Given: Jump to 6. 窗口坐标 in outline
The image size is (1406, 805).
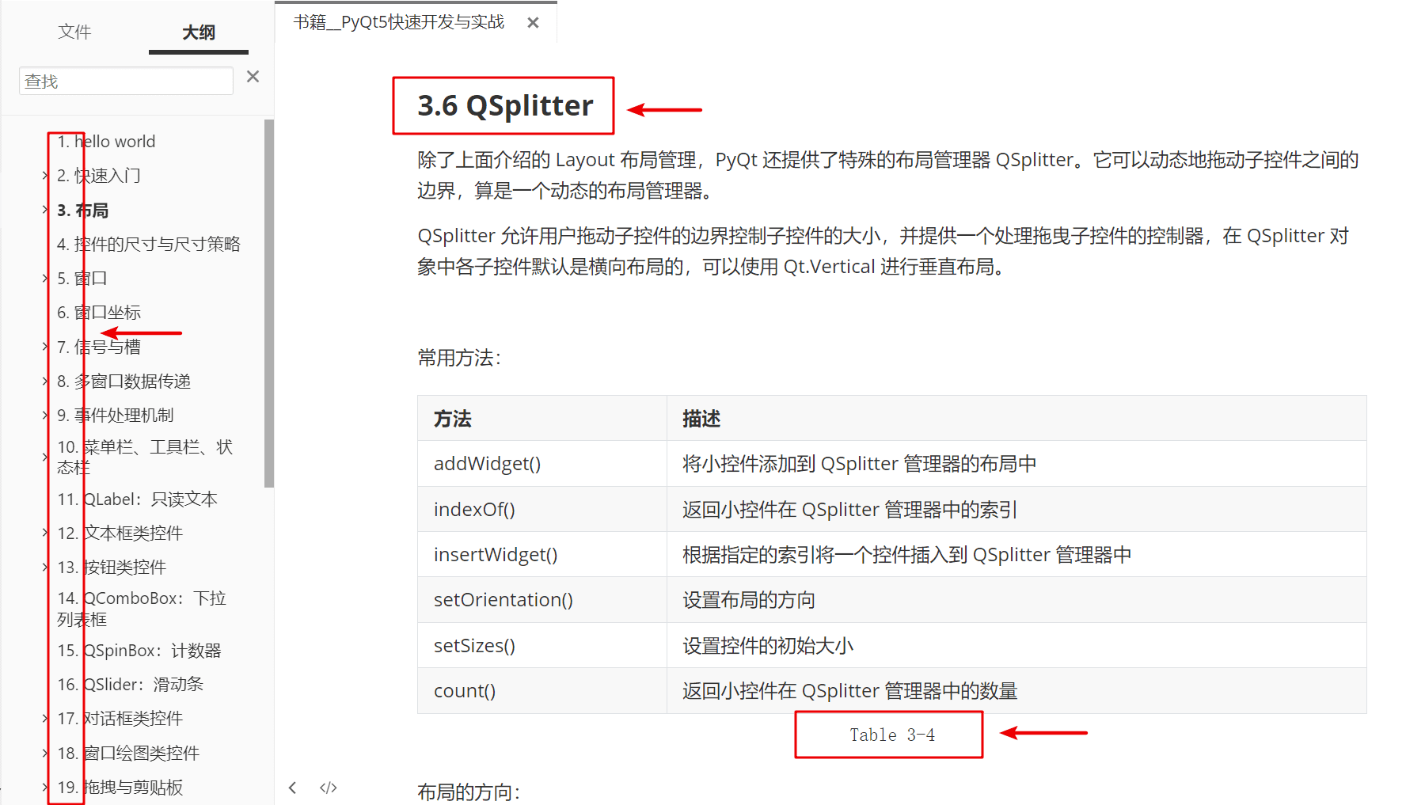Looking at the screenshot, I should pos(99,312).
